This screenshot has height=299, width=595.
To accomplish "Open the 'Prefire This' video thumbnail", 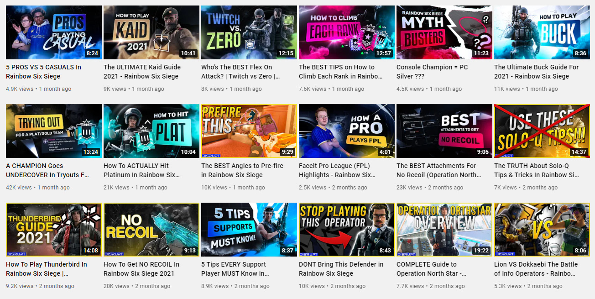I will 249,131.
